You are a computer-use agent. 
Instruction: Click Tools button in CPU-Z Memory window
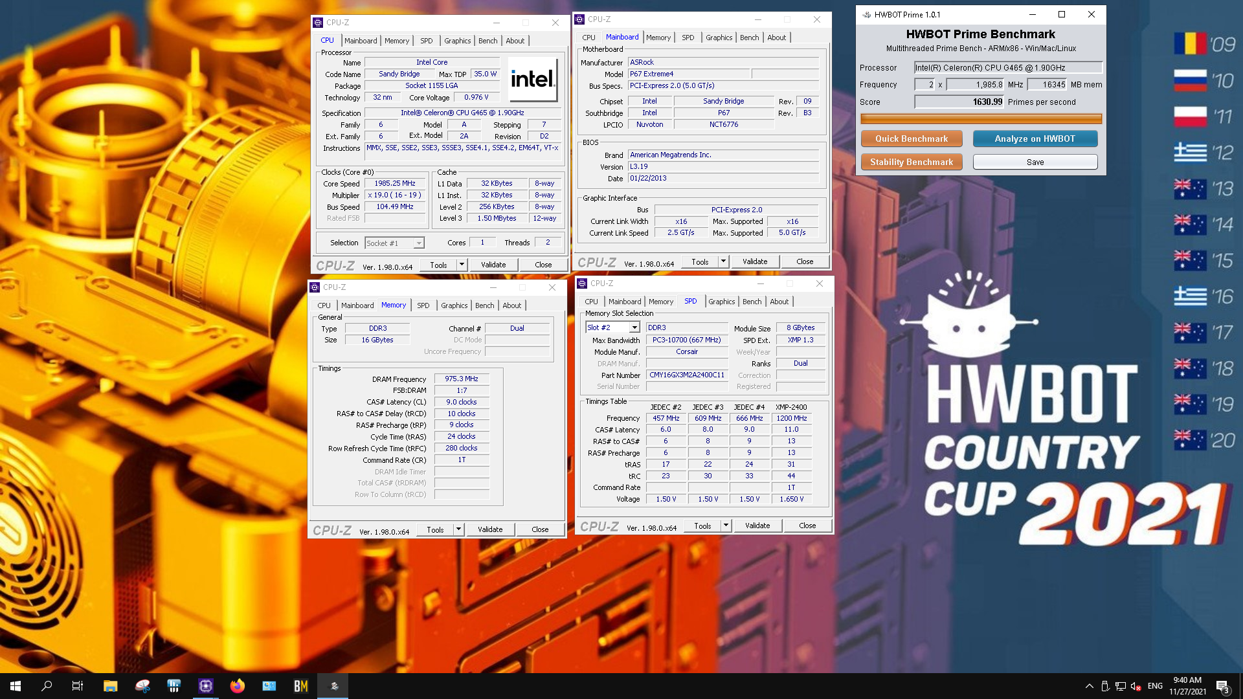coord(435,529)
